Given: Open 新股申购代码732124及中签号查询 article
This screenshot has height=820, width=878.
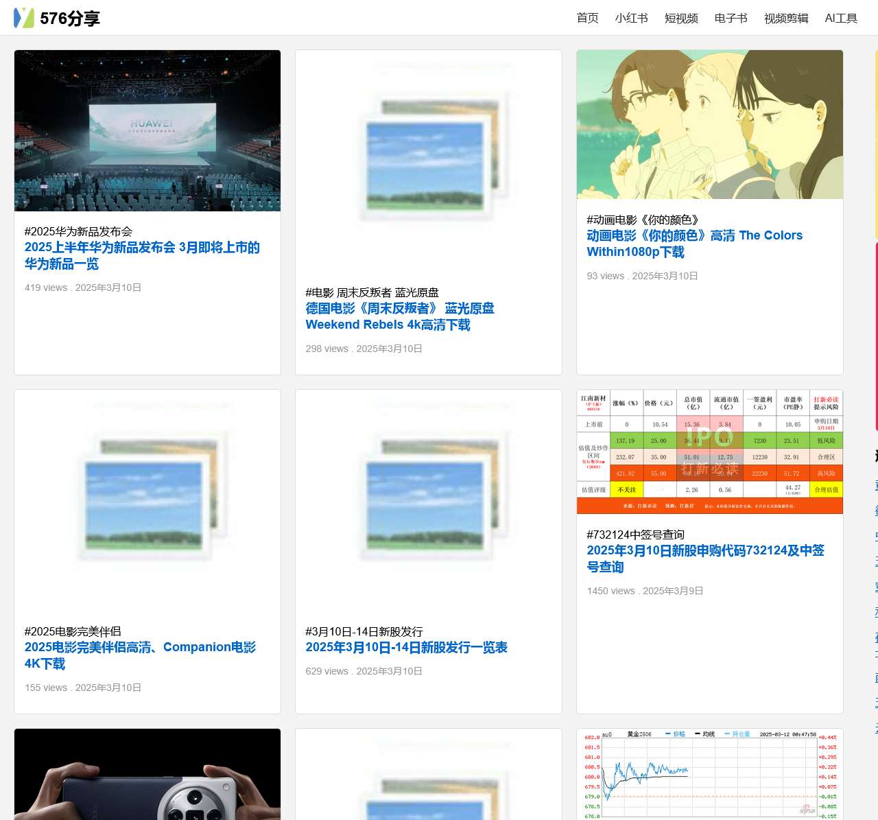Looking at the screenshot, I should point(705,559).
